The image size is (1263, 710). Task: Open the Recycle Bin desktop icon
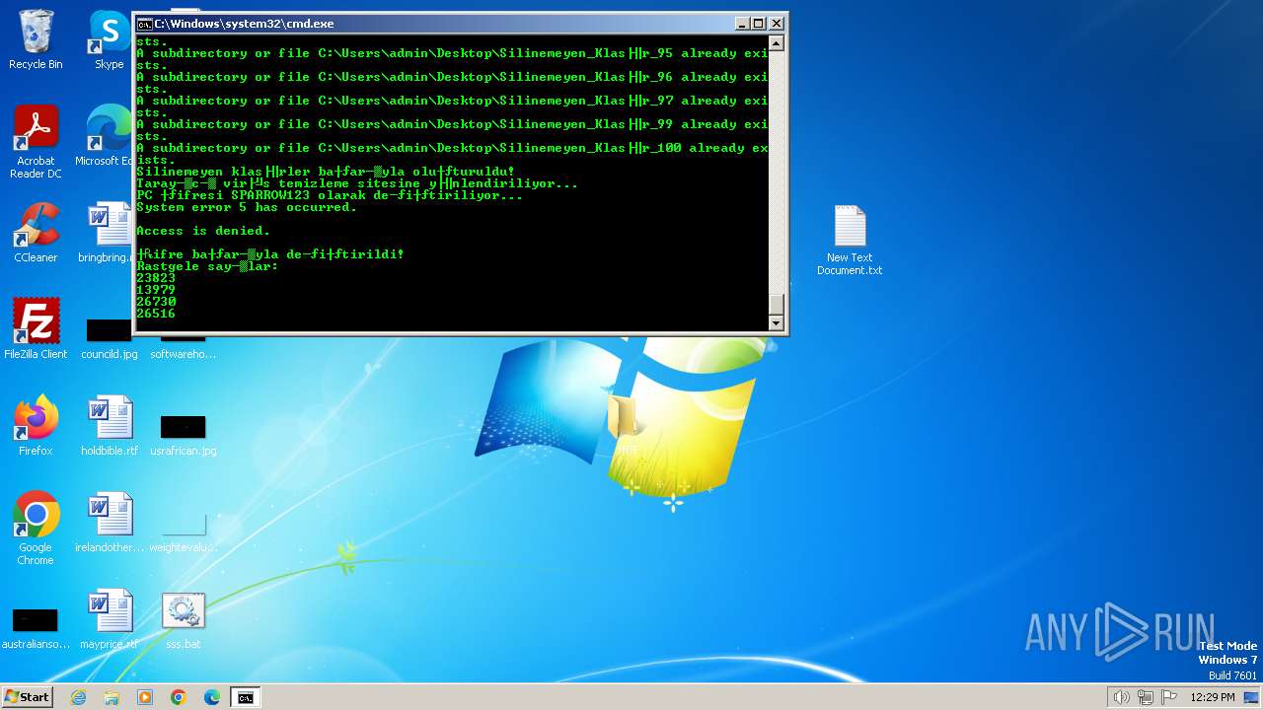(x=36, y=39)
